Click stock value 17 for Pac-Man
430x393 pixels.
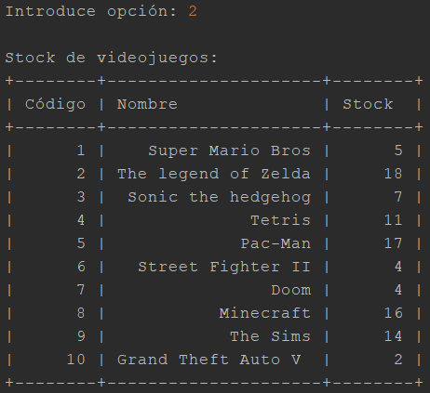[394, 243]
